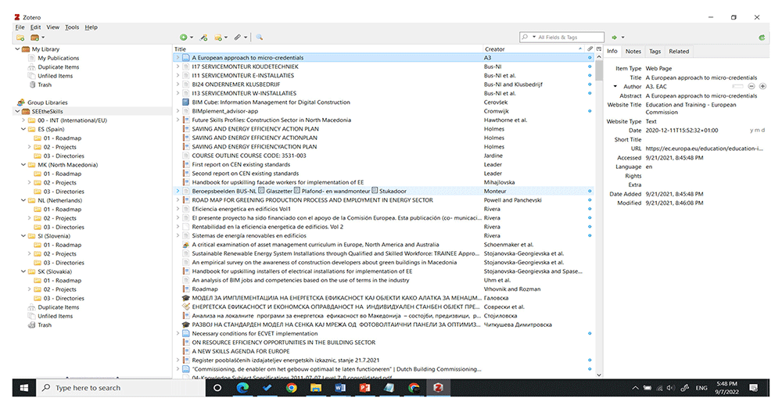Screen dimensions: 782x409
Task: Expand the I17 SERVICEMONTEUR KOUDETECHNIEK item
Action: coord(178,66)
